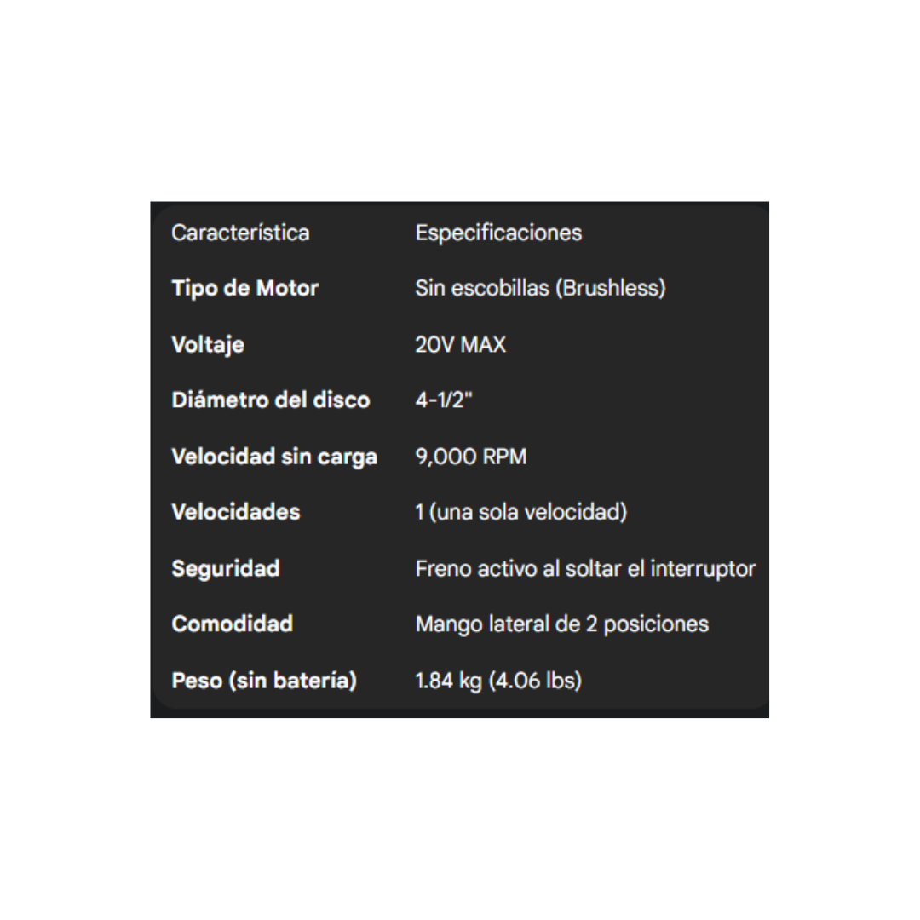Viewport: 920px width, 920px height.
Task: Click the Especificaciones column header
Action: 498,233
